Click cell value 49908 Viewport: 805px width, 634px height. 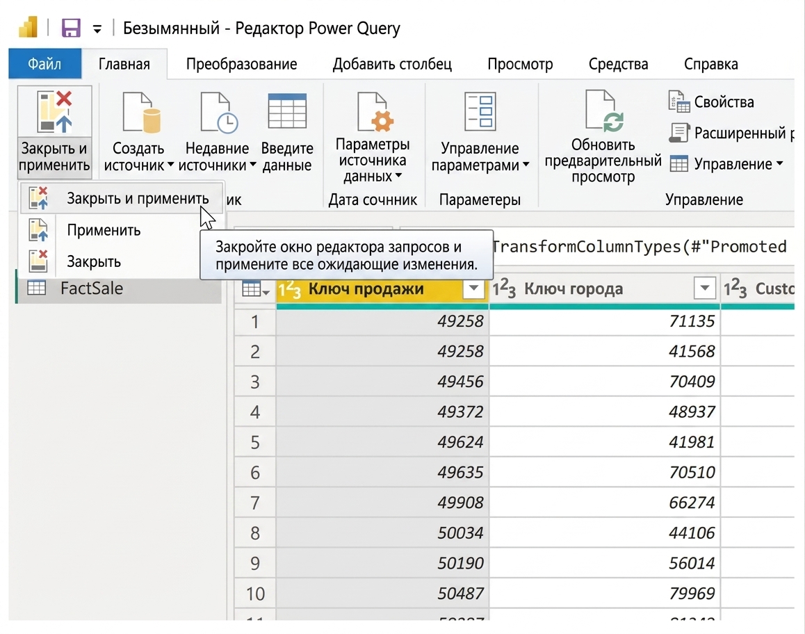click(x=460, y=503)
